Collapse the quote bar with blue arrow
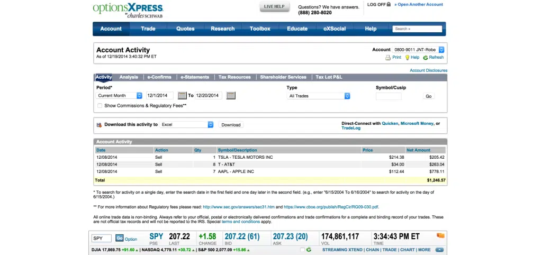This screenshot has height=255, width=542. [439, 250]
